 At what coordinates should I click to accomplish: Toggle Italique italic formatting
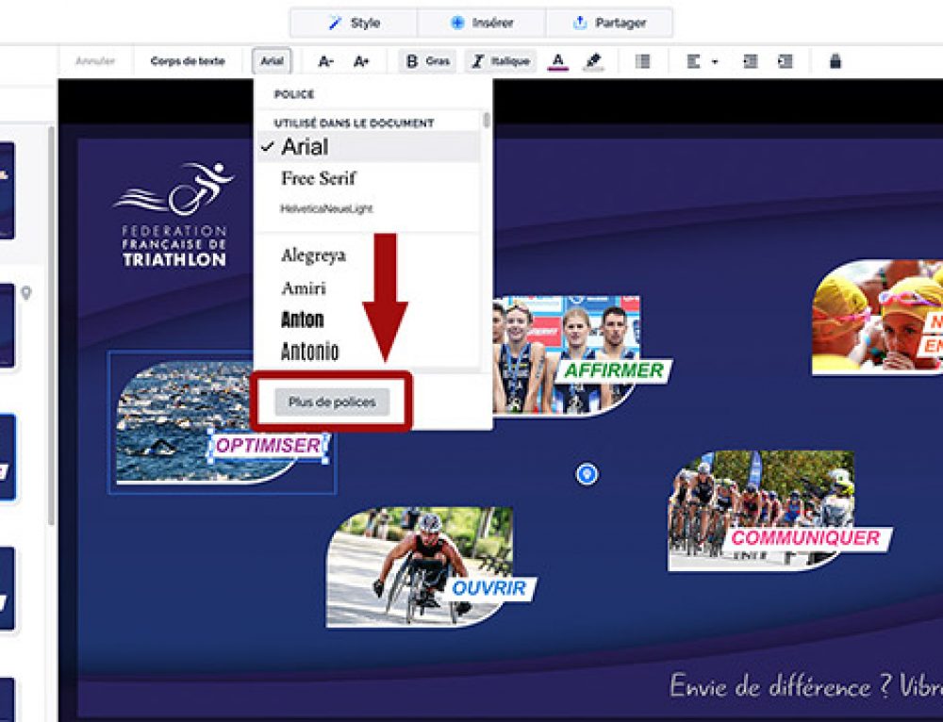click(x=500, y=61)
